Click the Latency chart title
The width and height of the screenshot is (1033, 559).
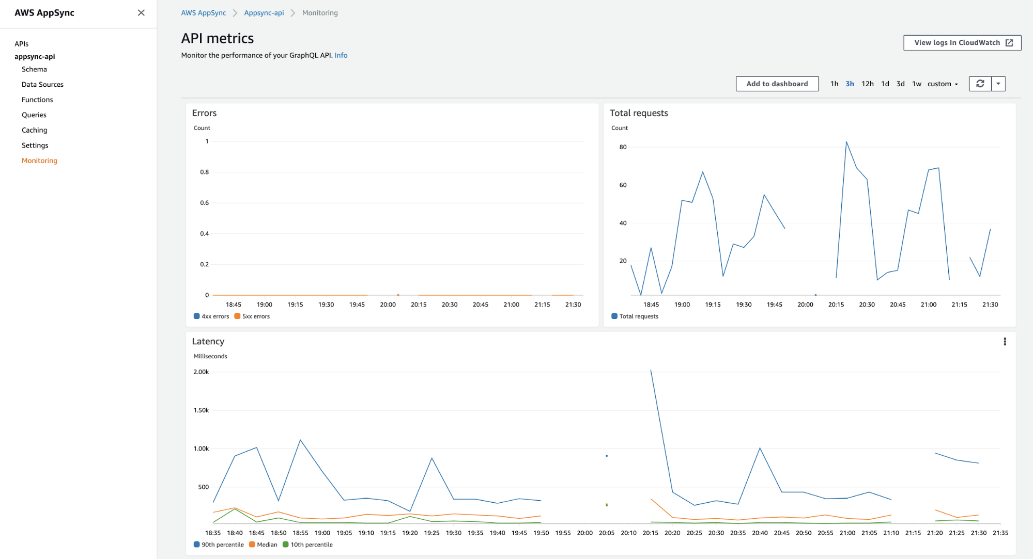click(x=208, y=341)
